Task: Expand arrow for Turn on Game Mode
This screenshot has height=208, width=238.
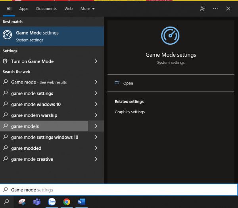Action: 96,61
